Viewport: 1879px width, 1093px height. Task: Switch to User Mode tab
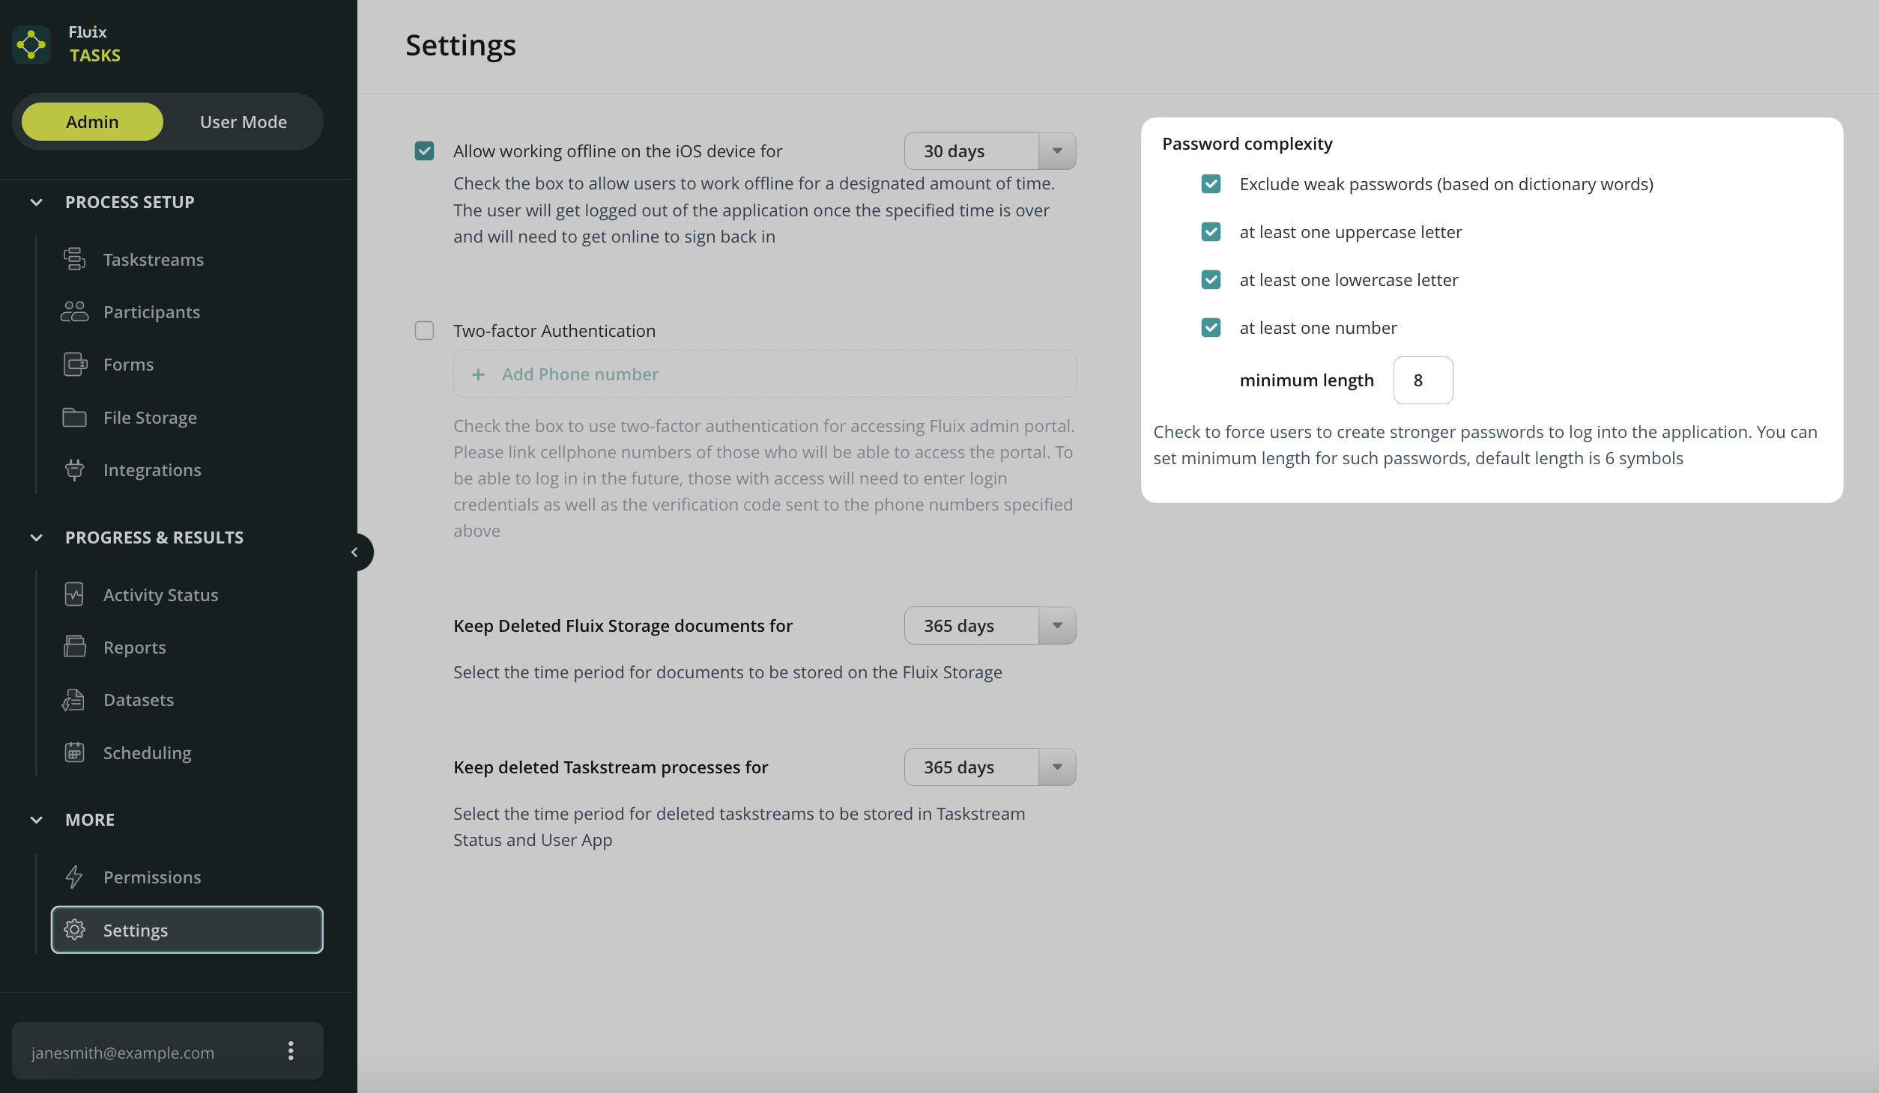point(243,122)
